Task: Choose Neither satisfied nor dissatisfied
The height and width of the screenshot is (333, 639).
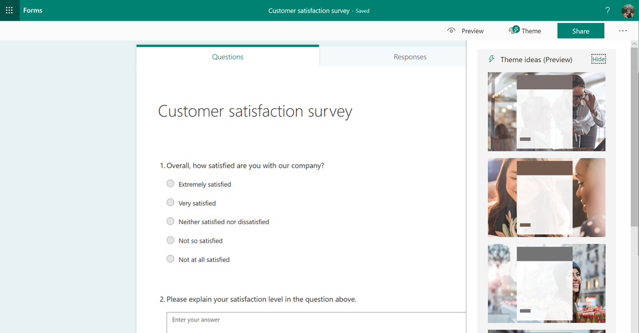Action: (x=170, y=221)
